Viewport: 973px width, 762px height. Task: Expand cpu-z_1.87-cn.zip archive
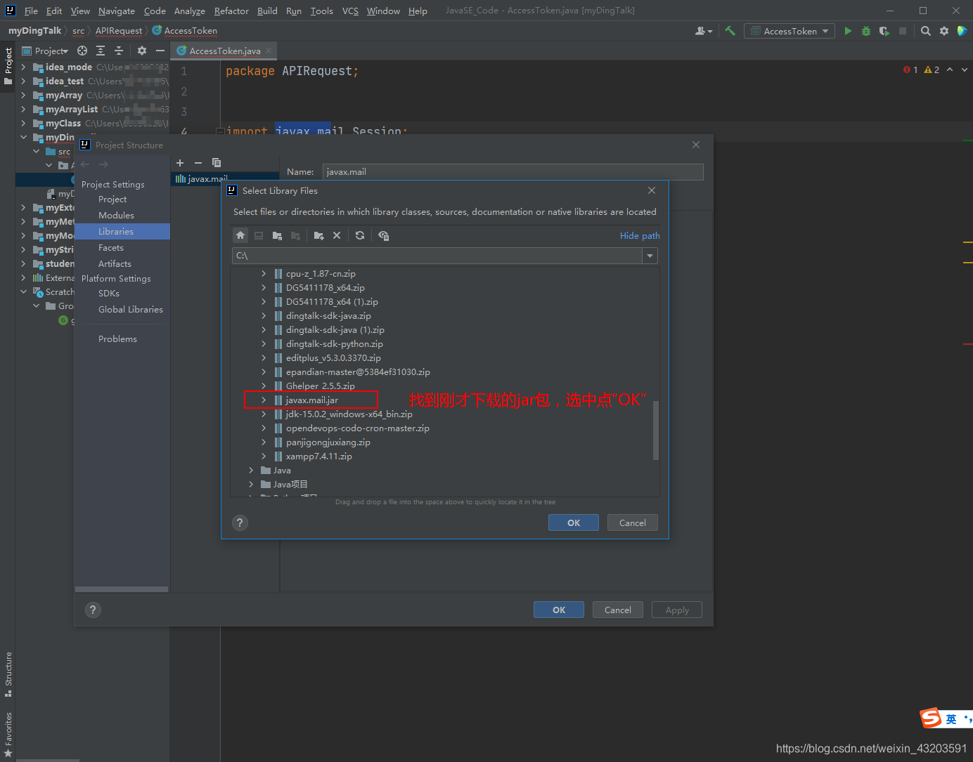264,274
